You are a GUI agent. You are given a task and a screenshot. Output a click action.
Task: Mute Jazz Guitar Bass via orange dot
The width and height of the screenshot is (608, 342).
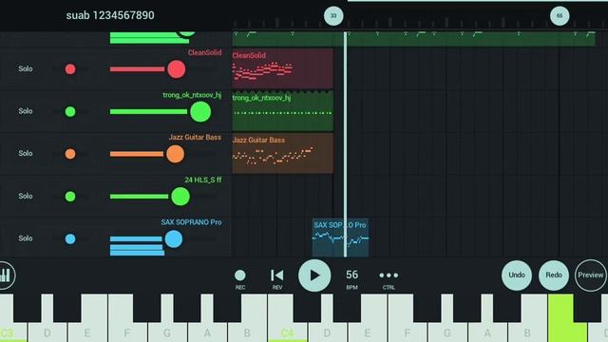coord(70,154)
